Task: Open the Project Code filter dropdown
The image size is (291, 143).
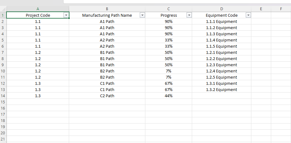Action: click(66, 15)
